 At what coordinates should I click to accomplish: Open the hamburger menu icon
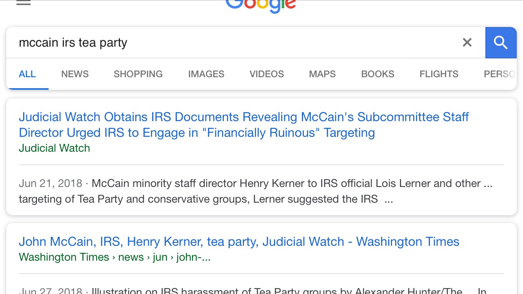point(24,3)
